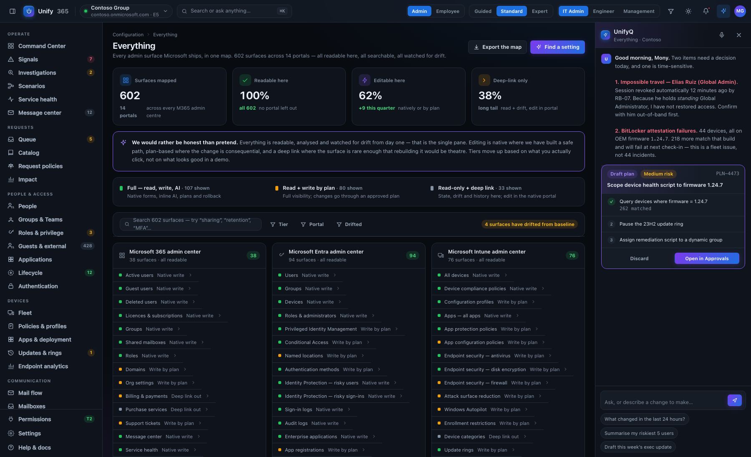Toggle the UnifyQ sparkle assistant icon
This screenshot has width=751, height=457.
pyautogui.click(x=723, y=11)
